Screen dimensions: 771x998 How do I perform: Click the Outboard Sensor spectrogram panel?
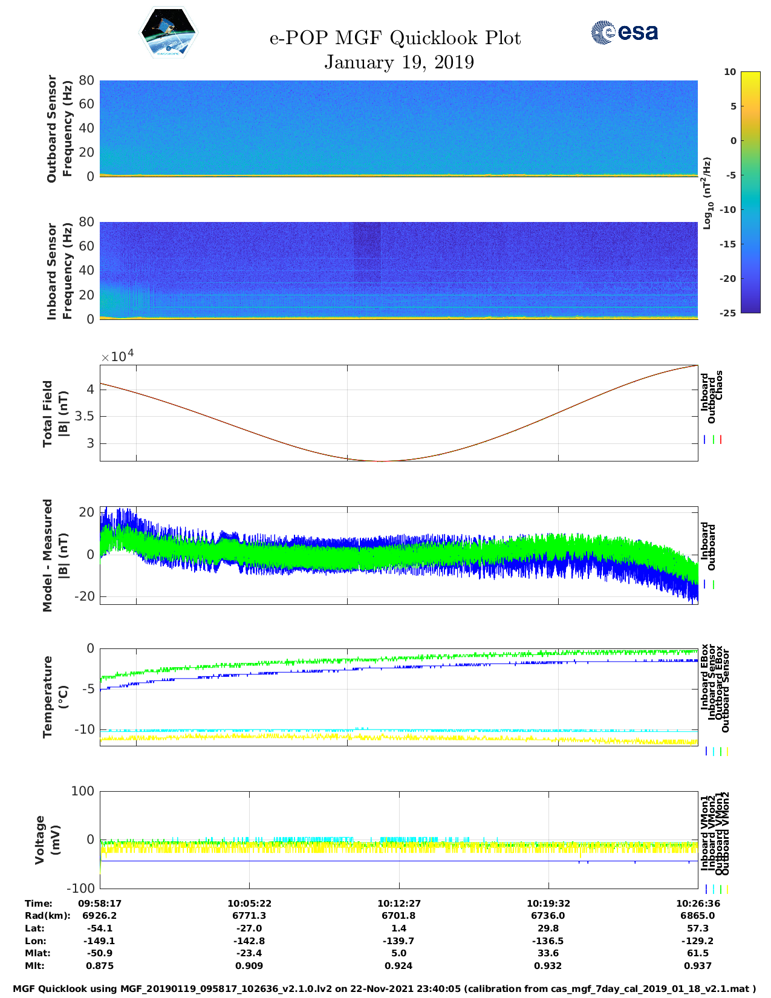(x=399, y=128)
